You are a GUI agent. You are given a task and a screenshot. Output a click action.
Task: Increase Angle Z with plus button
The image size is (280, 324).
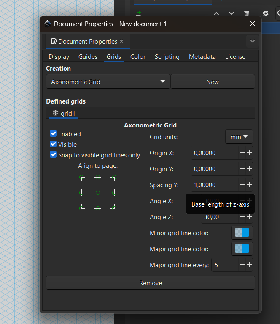[249, 217]
